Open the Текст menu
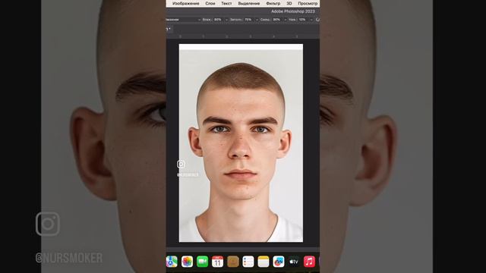 click(226, 3)
